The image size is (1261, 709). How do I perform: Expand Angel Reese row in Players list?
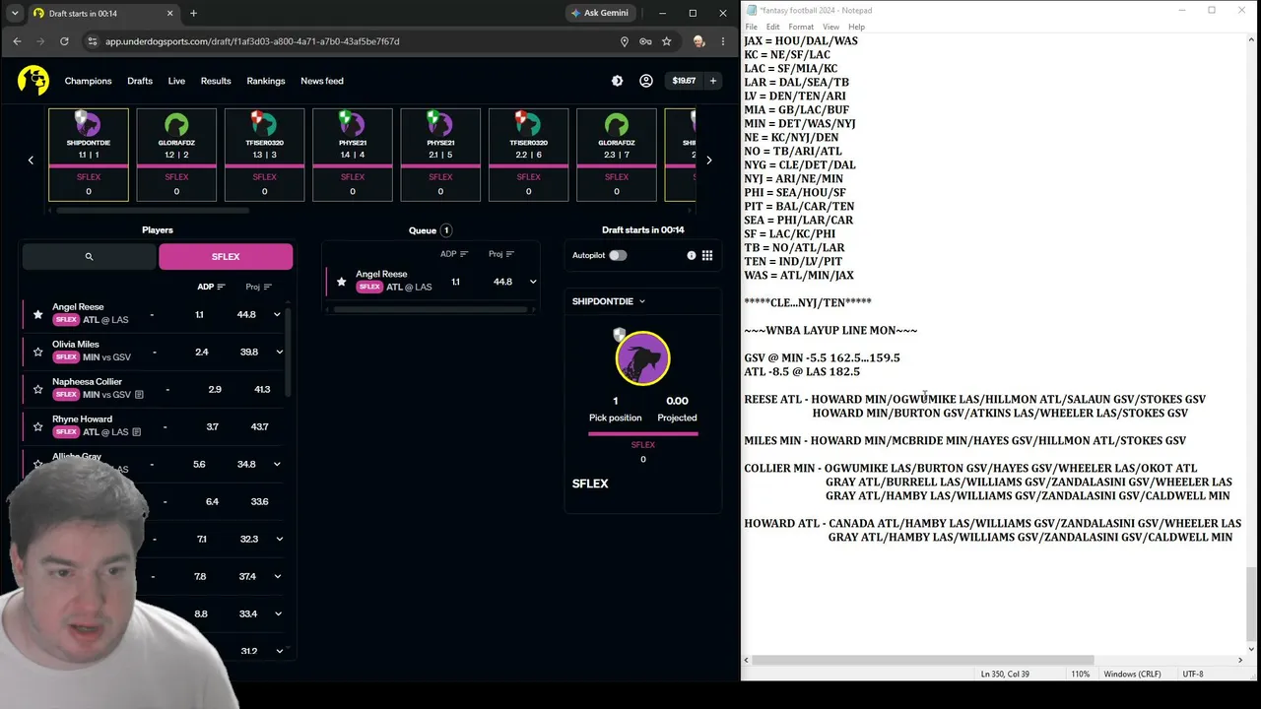coord(277,314)
